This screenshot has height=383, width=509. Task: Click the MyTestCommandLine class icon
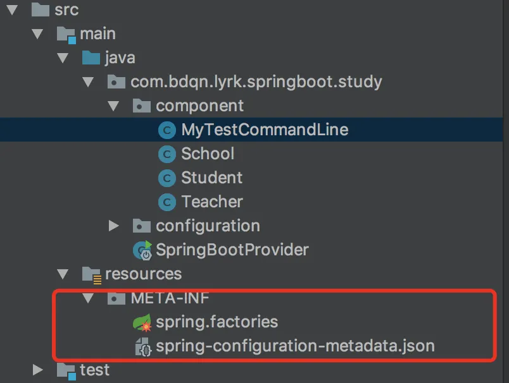point(167,130)
